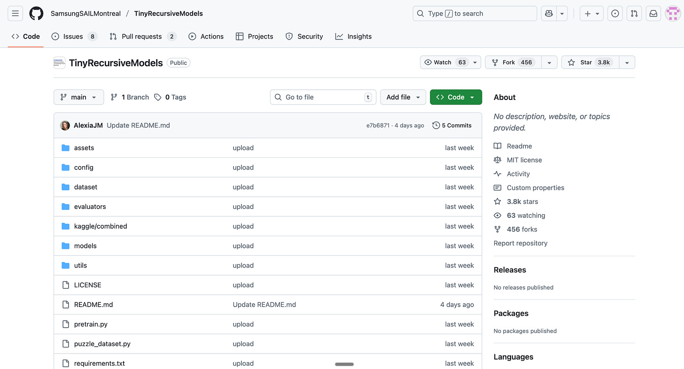684x369 pixels.
Task: Go to the GitHub homepage logo
Action: point(36,14)
